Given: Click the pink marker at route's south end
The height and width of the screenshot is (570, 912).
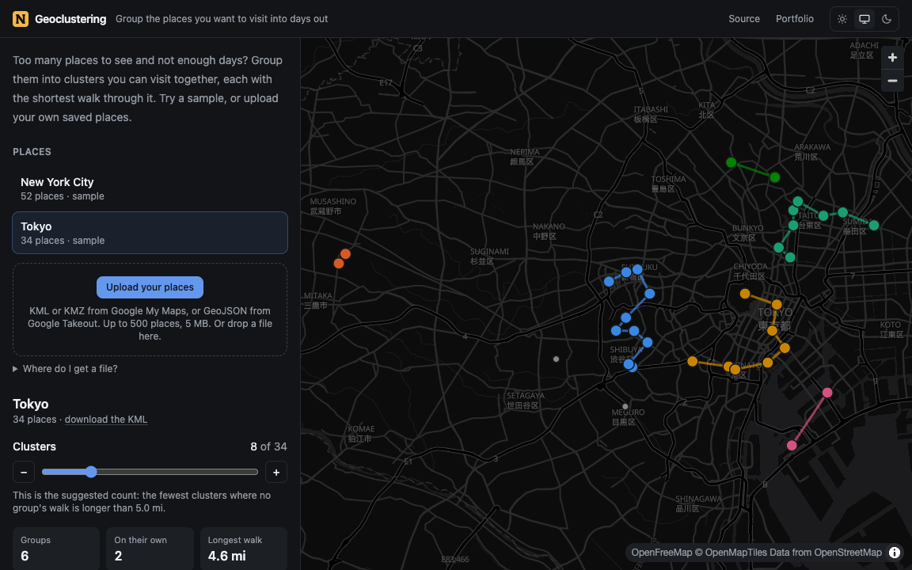Looking at the screenshot, I should (x=792, y=446).
